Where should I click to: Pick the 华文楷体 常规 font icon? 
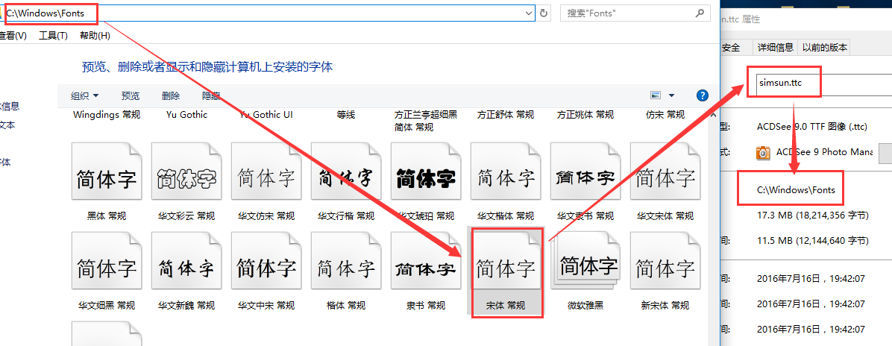[x=505, y=171]
